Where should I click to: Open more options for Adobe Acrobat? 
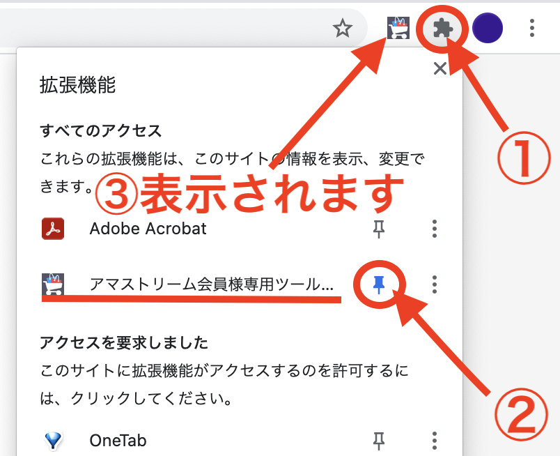pos(435,229)
